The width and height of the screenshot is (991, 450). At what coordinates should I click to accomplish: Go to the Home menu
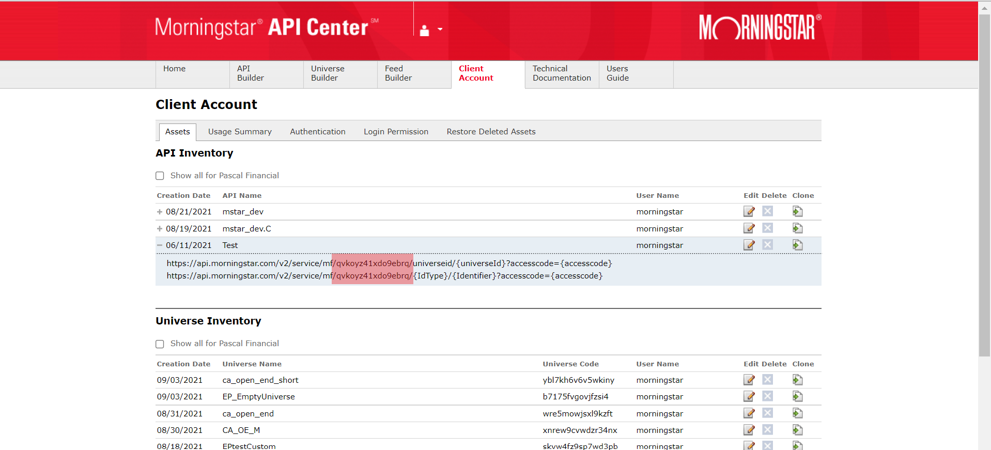click(193, 74)
